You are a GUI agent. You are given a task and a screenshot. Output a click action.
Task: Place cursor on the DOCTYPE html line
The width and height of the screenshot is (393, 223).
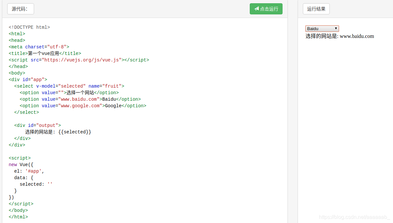(29, 27)
